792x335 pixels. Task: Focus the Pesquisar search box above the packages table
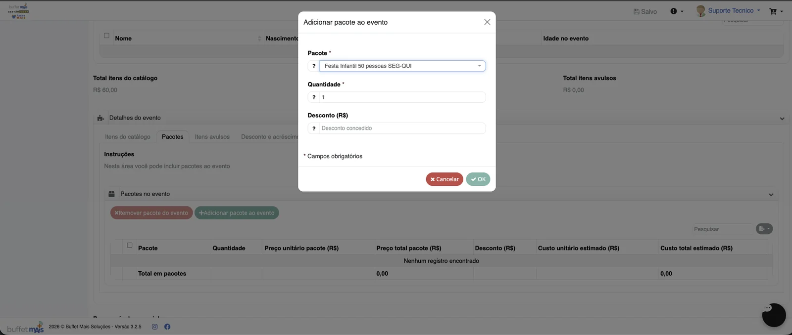point(723,229)
